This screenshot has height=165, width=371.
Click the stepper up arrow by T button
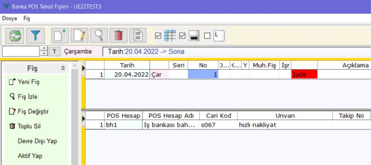[x=45, y=49]
